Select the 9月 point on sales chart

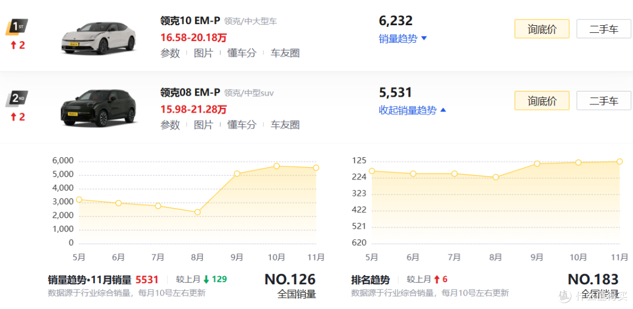click(x=237, y=174)
